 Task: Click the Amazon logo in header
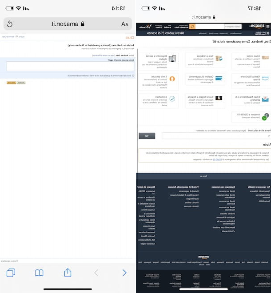(x=257, y=26)
